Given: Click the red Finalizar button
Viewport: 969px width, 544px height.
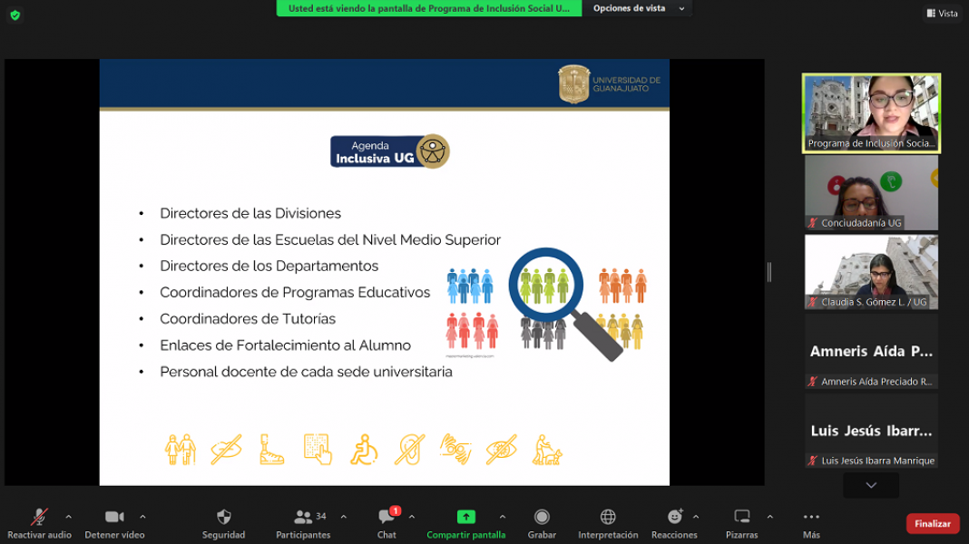Looking at the screenshot, I should point(932,524).
